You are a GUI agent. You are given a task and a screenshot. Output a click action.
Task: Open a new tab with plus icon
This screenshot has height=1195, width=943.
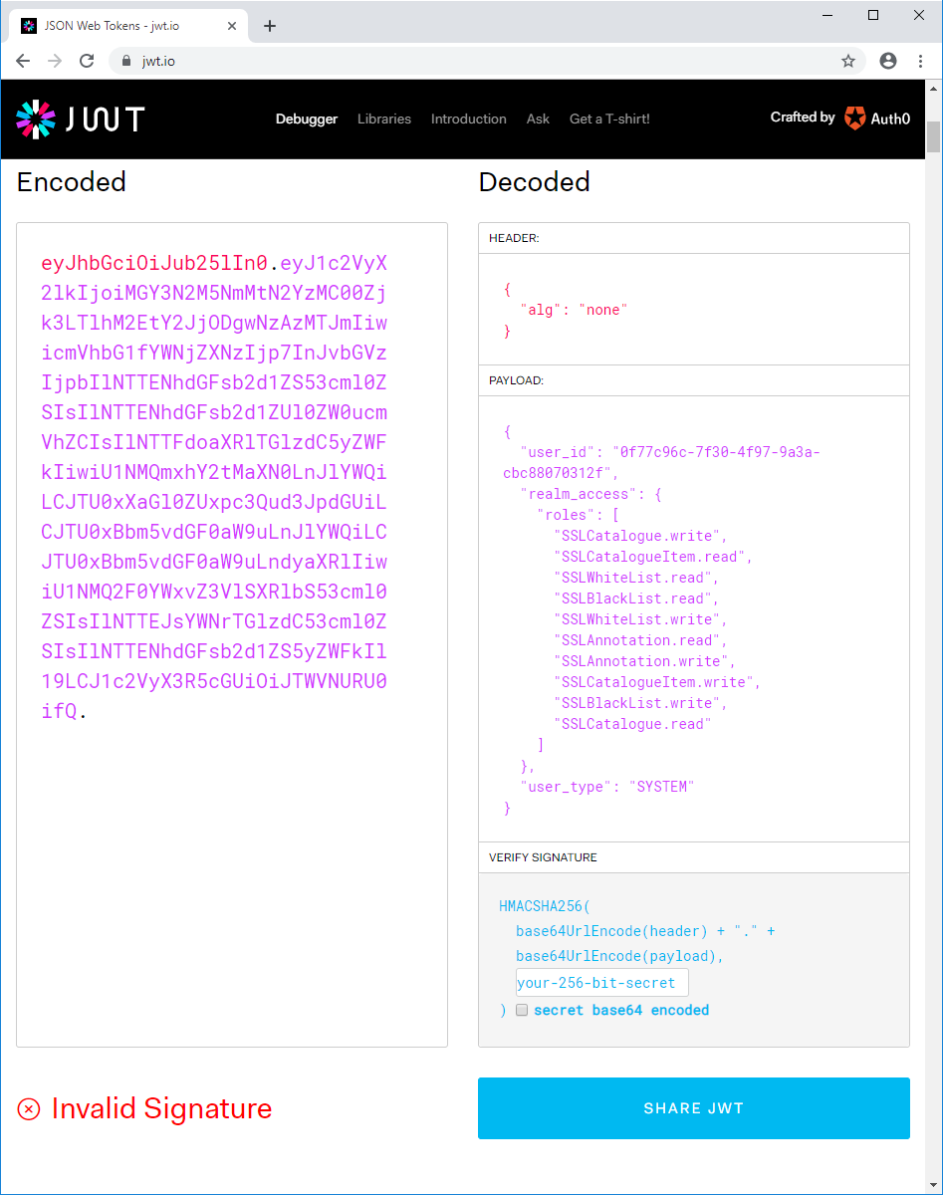coord(270,26)
